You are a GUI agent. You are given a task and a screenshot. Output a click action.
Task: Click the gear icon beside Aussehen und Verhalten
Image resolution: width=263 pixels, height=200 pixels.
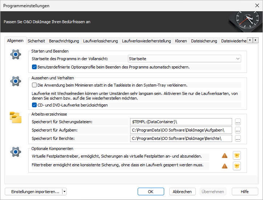coord(16,81)
